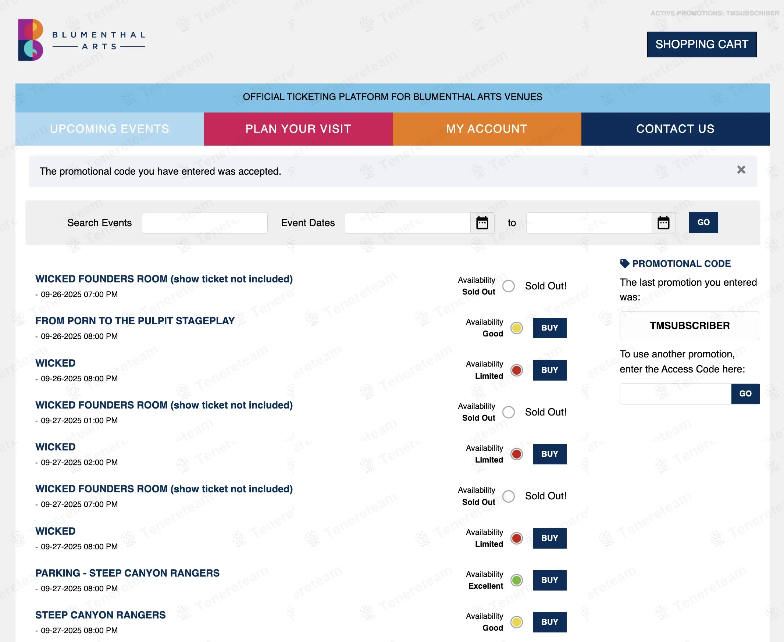Dismiss the promotional code accepted message
The image size is (784, 642).
point(741,170)
